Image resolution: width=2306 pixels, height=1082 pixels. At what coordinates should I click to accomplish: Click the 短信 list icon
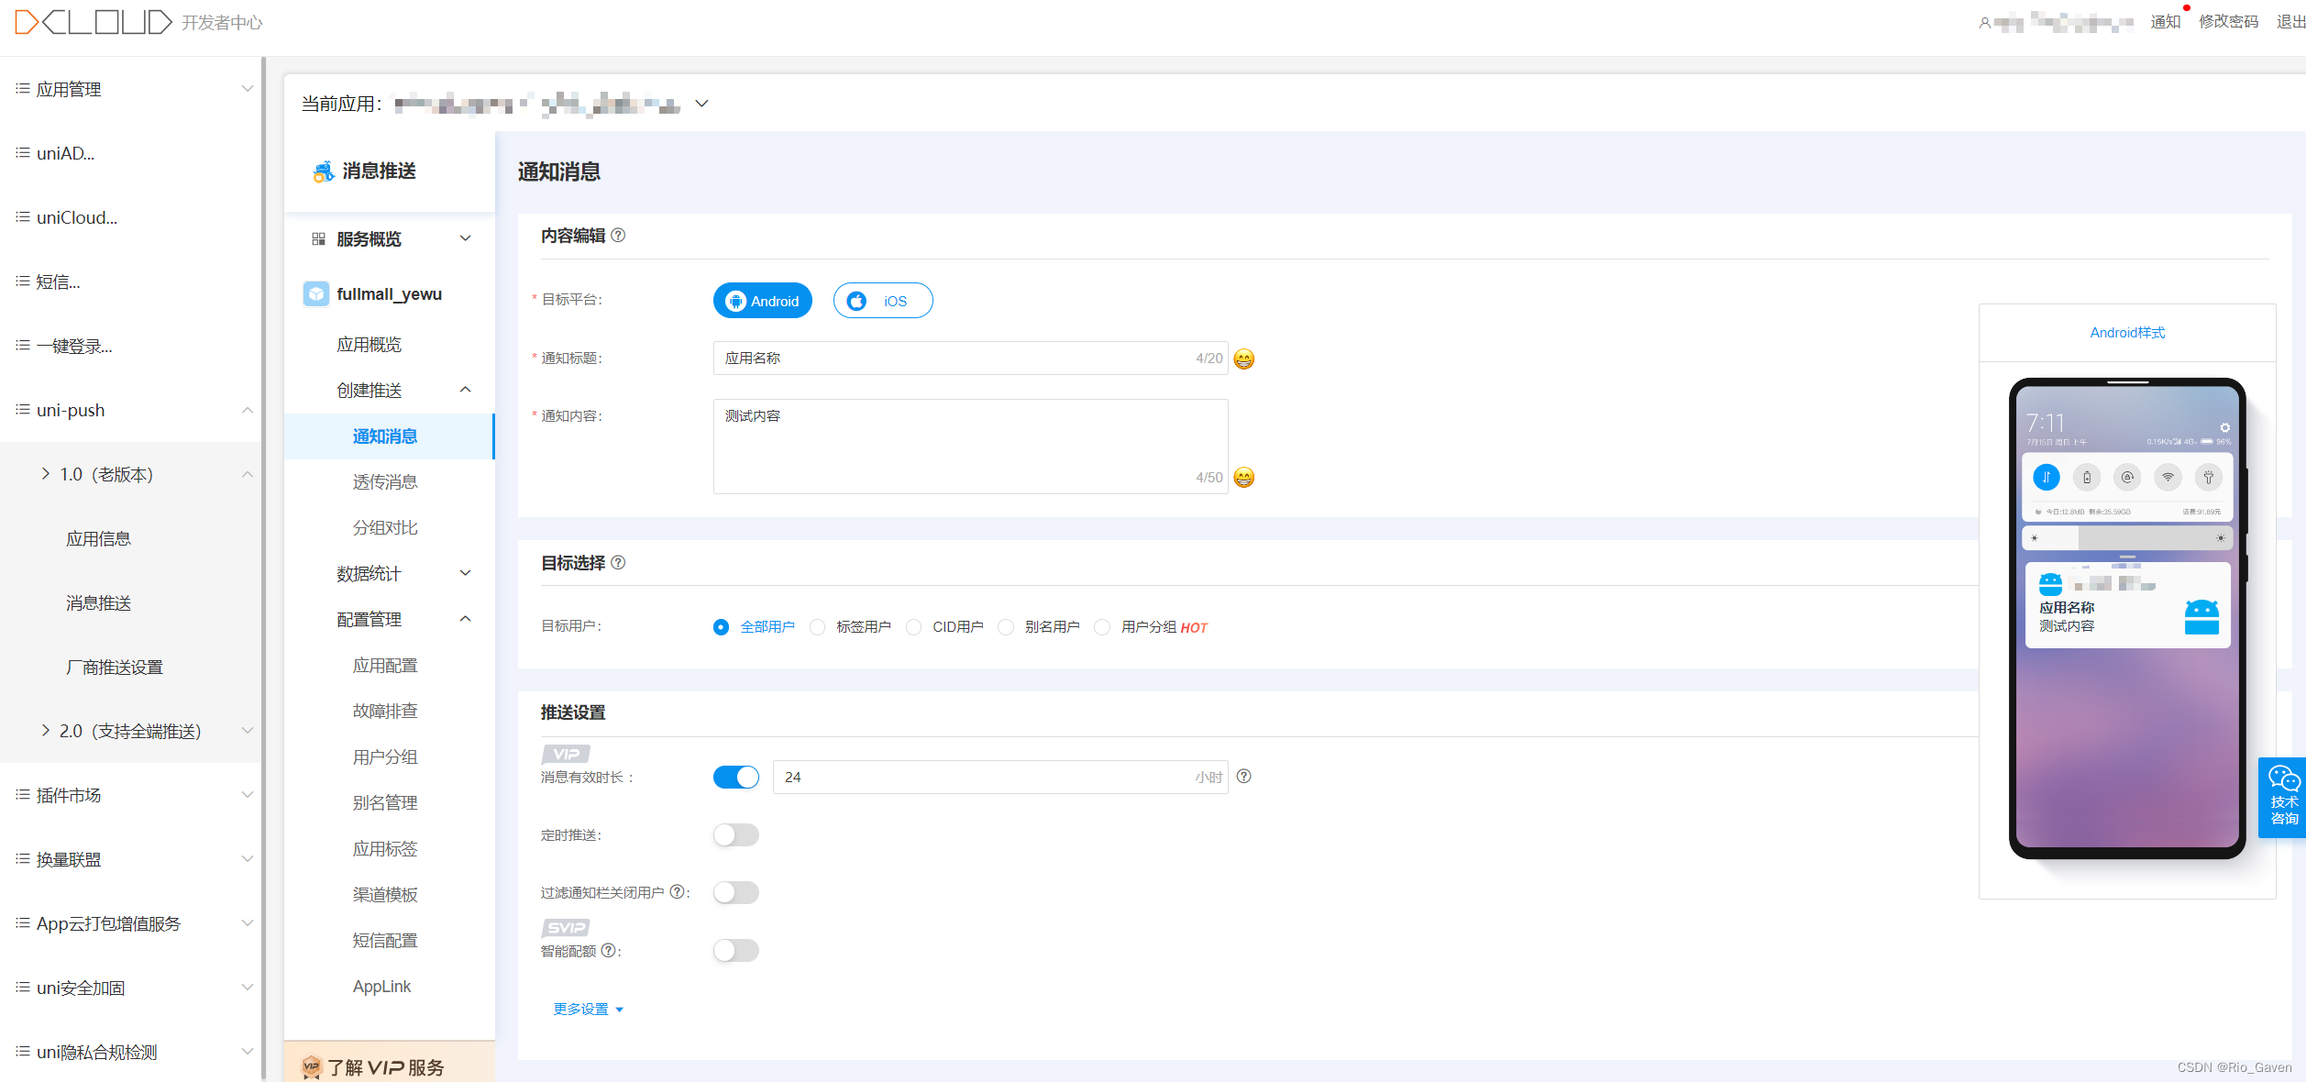click(x=23, y=282)
